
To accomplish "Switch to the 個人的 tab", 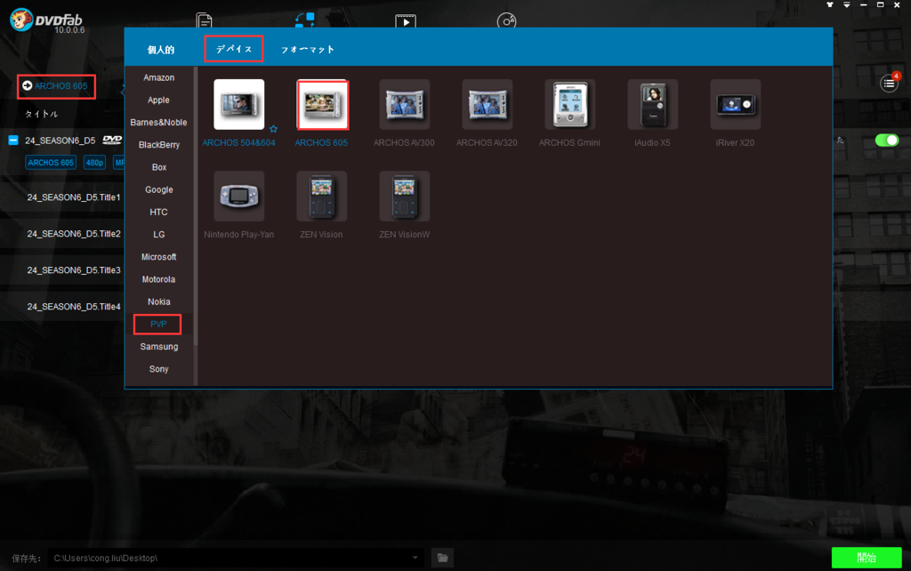I will [161, 50].
